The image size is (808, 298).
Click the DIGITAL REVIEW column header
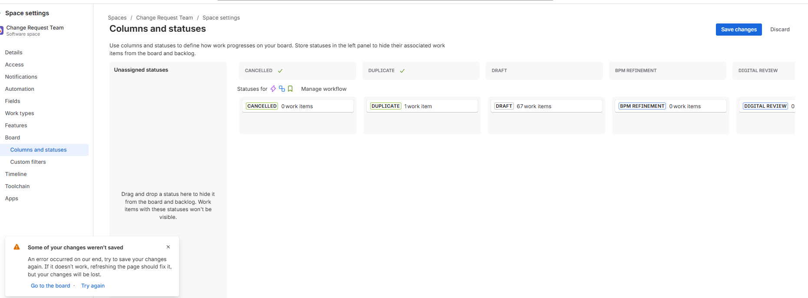[764, 71]
